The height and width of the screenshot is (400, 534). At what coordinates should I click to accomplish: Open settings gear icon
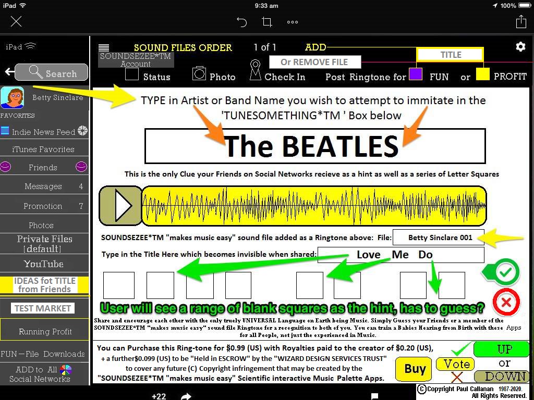520,46
